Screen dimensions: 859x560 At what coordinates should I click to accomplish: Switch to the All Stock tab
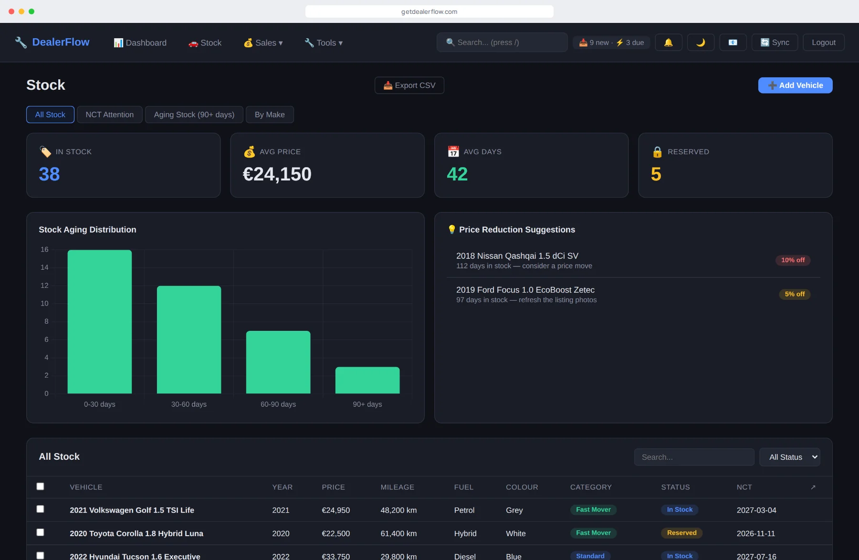tap(50, 115)
